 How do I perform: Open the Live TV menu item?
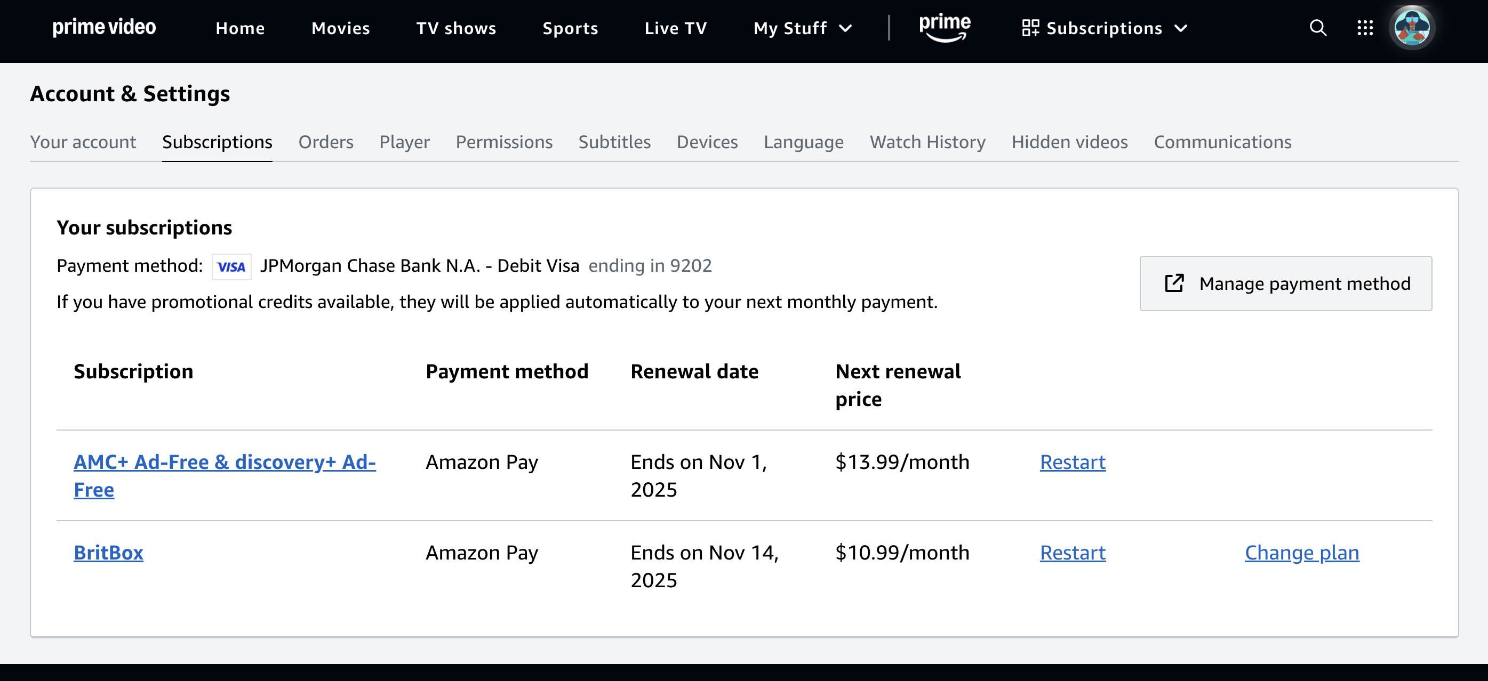point(675,28)
